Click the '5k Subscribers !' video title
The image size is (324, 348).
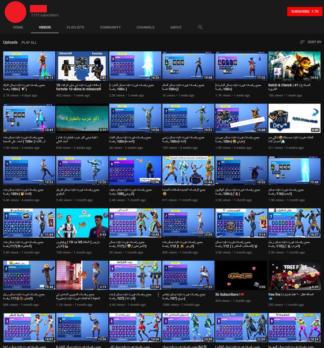click(x=230, y=294)
